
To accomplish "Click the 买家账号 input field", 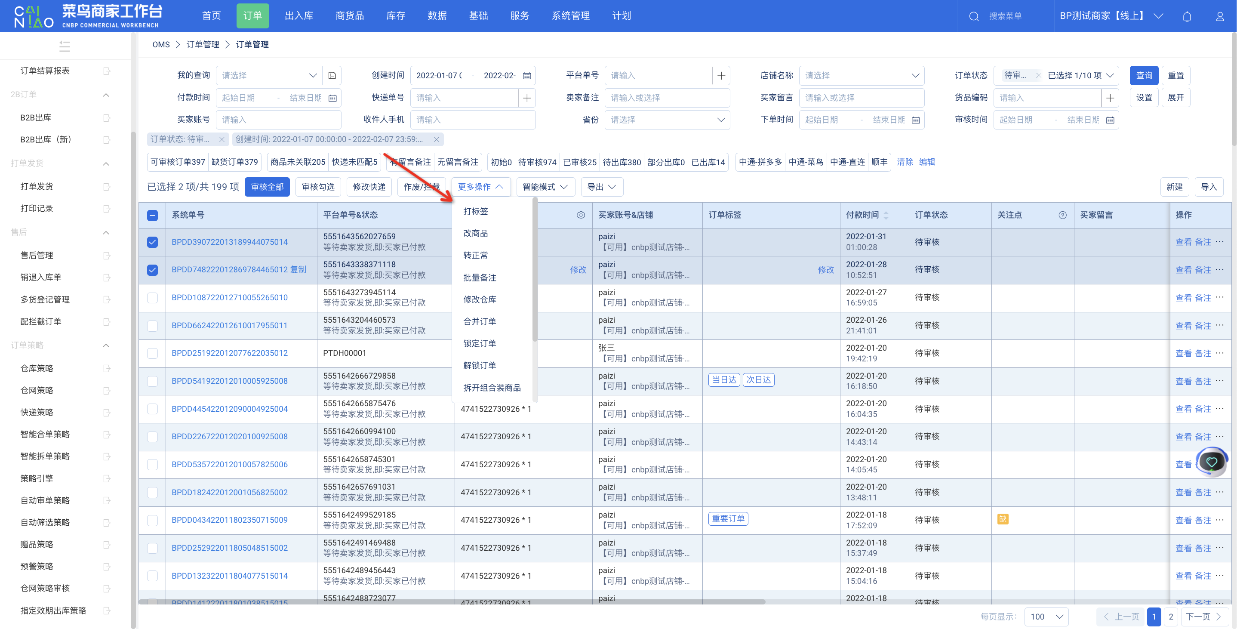I will pyautogui.click(x=279, y=120).
